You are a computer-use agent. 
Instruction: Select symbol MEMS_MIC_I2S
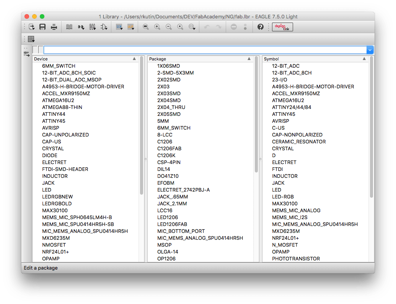point(290,218)
